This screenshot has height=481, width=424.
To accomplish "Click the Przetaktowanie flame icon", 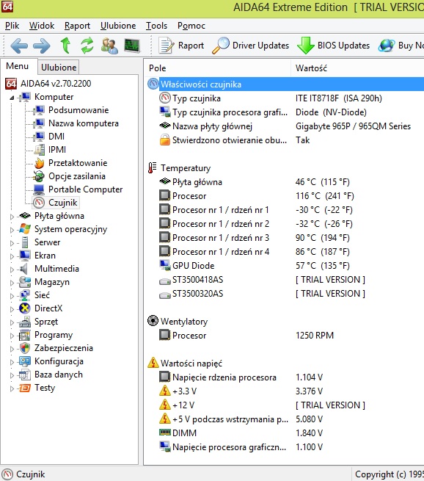I will click(x=39, y=163).
